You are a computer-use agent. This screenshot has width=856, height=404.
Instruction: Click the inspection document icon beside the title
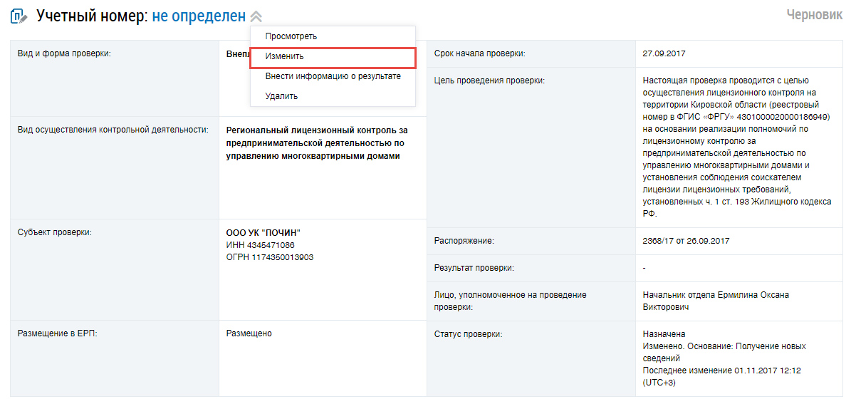pos(19,16)
